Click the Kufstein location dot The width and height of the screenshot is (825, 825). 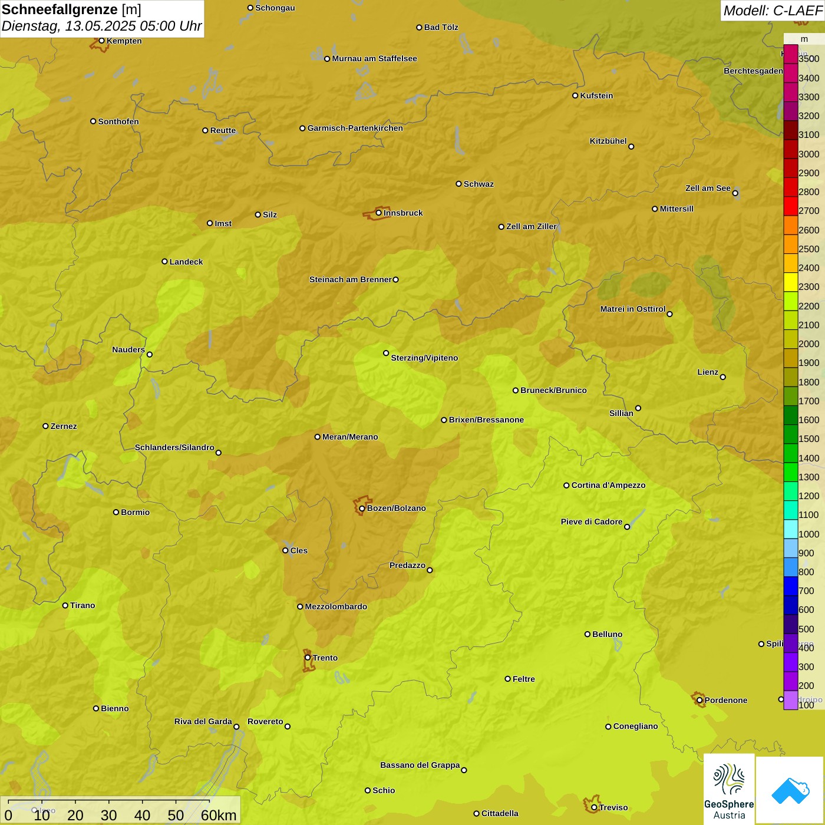pos(575,95)
